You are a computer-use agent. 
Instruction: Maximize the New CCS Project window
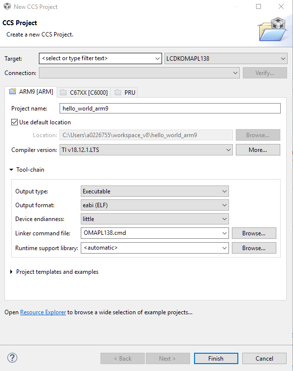coord(259,6)
